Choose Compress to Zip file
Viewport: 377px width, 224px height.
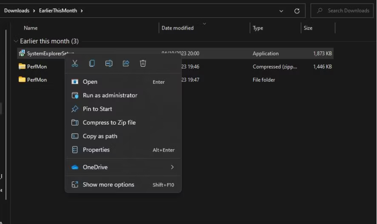(x=109, y=122)
